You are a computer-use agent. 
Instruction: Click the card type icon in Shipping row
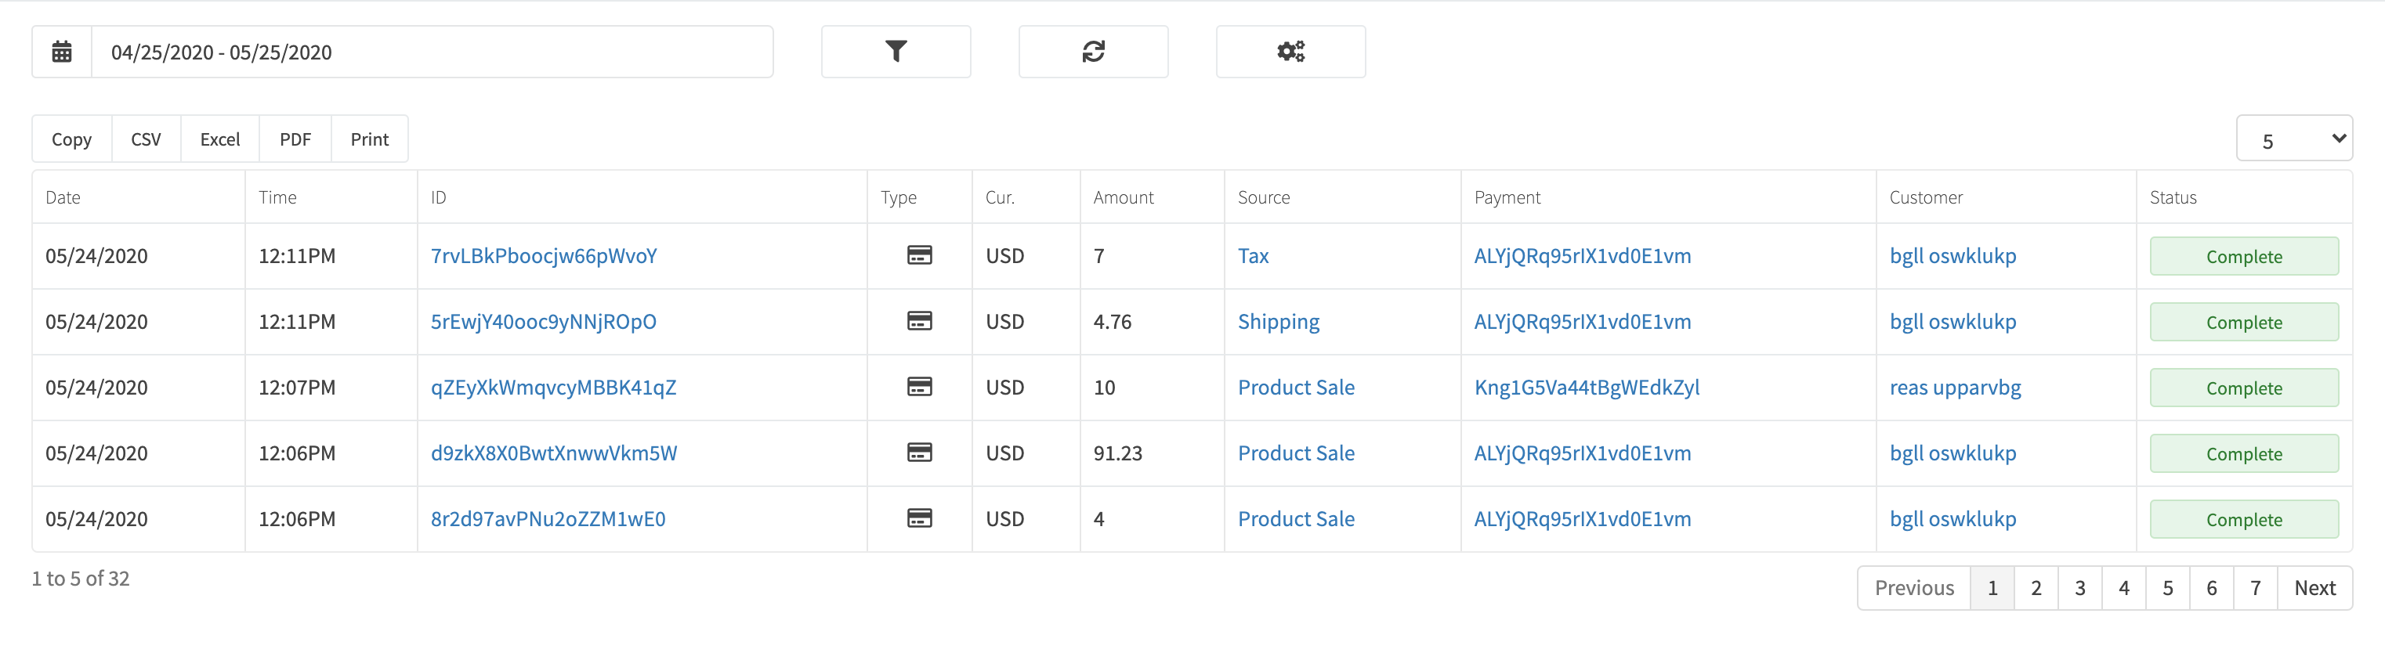(x=918, y=321)
